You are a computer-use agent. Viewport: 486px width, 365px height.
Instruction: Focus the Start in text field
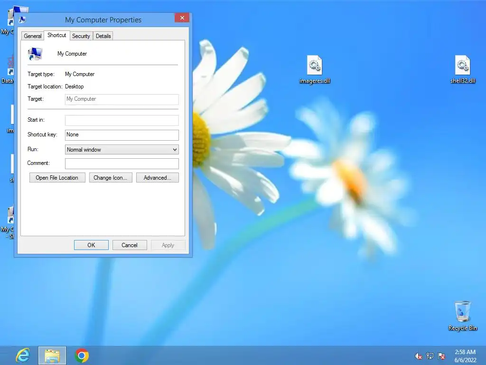click(122, 120)
